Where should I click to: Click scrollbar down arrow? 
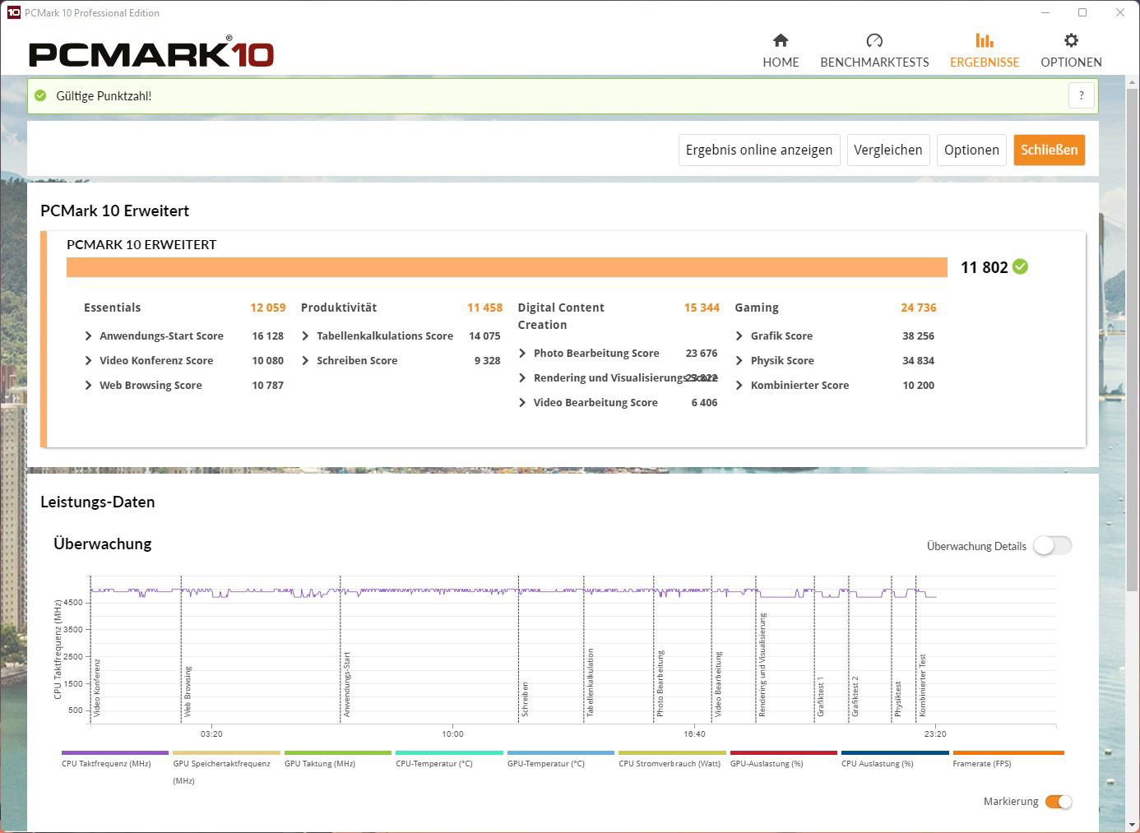[1133, 824]
